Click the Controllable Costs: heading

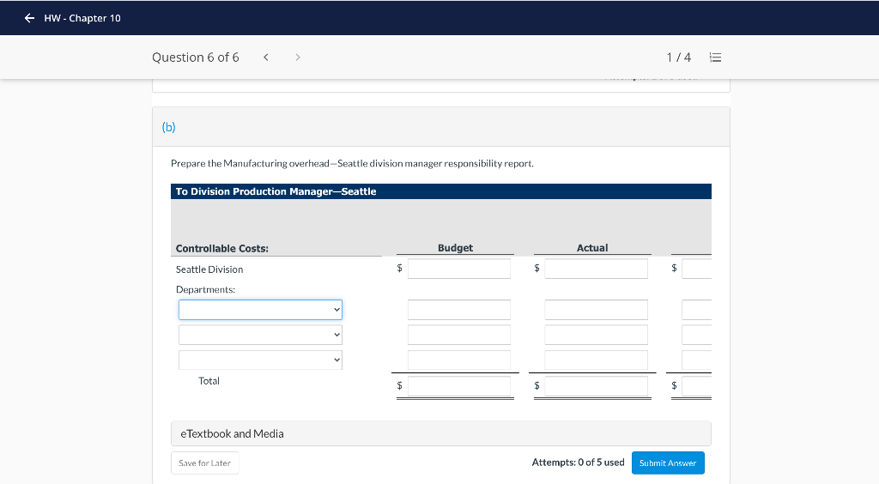(222, 248)
